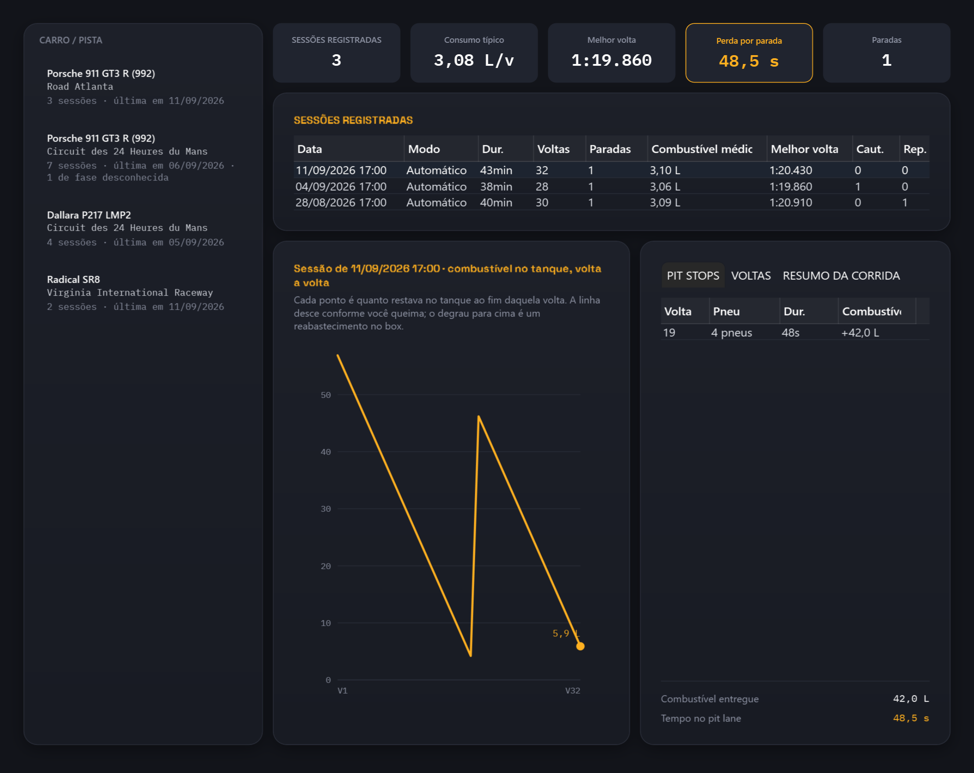Click the Rep. column header

[x=914, y=149]
